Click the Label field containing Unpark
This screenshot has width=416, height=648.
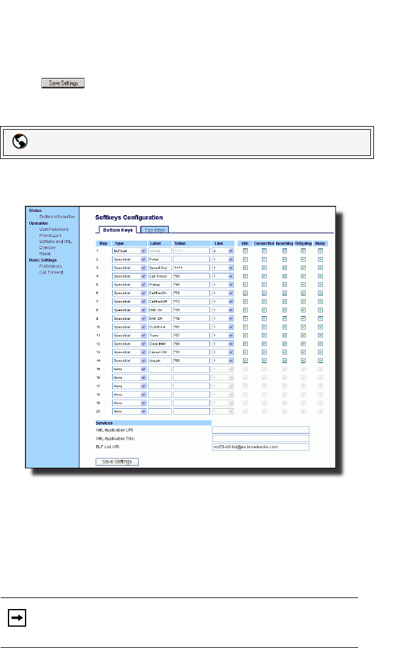tap(160, 361)
